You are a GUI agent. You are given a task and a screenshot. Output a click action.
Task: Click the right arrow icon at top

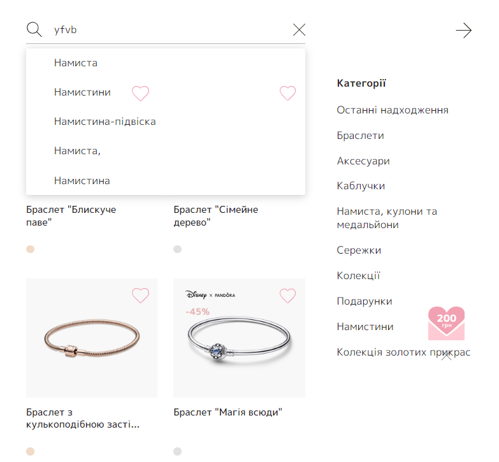(464, 30)
